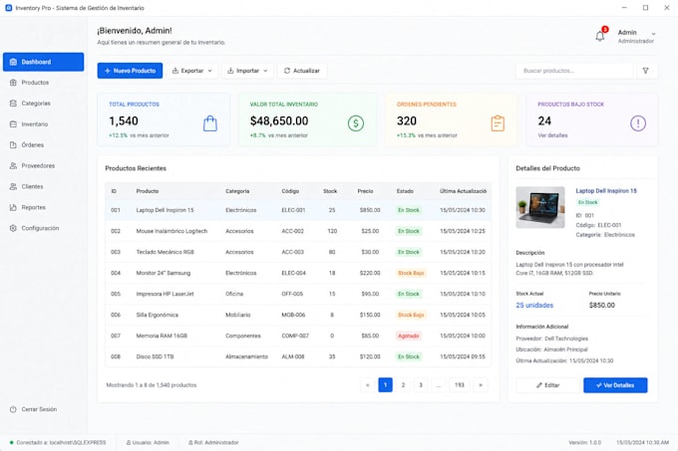The width and height of the screenshot is (678, 451).
Task: Click the Categoría column header
Action: pyautogui.click(x=237, y=191)
